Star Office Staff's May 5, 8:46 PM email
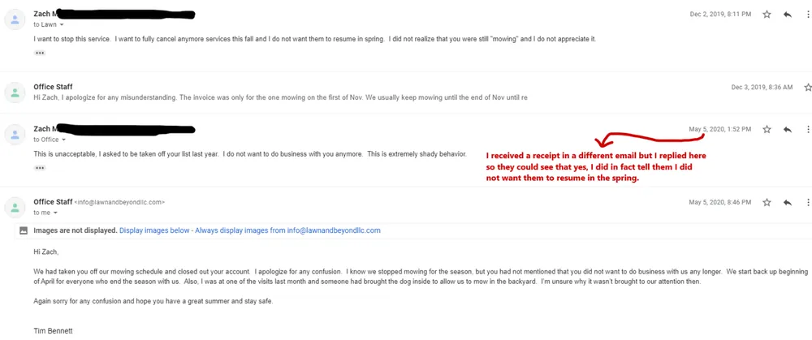This screenshot has height=340, width=812. [x=766, y=202]
